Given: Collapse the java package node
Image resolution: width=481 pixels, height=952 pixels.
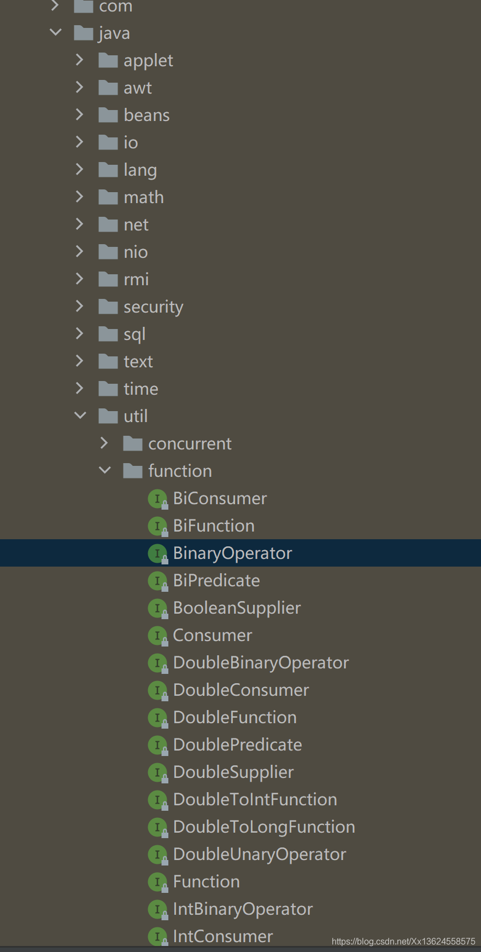Looking at the screenshot, I should [x=55, y=32].
